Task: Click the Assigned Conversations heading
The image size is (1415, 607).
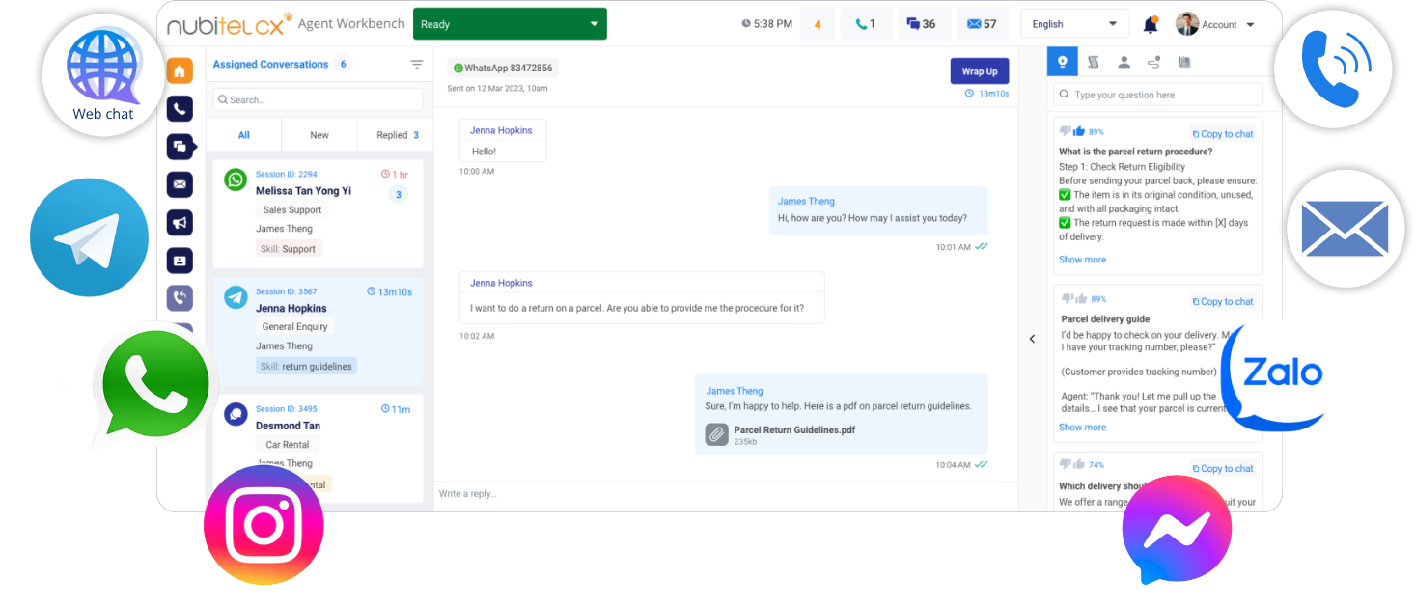Action: point(270,65)
